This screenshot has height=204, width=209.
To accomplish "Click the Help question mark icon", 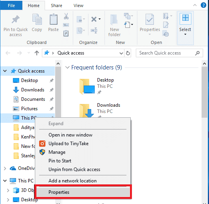I will tap(204, 5).
